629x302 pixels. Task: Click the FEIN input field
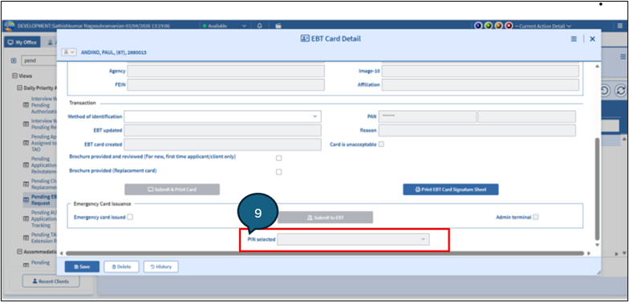click(x=226, y=85)
